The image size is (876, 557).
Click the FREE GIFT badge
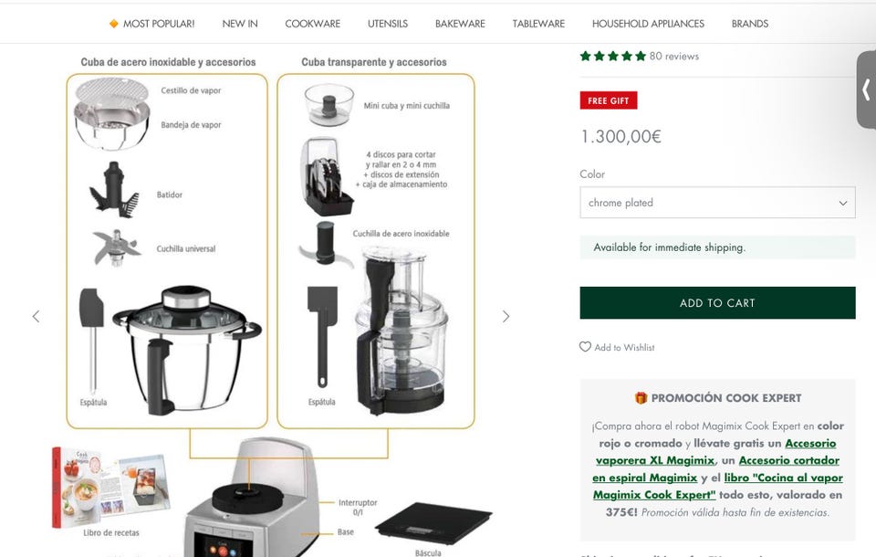tap(609, 100)
